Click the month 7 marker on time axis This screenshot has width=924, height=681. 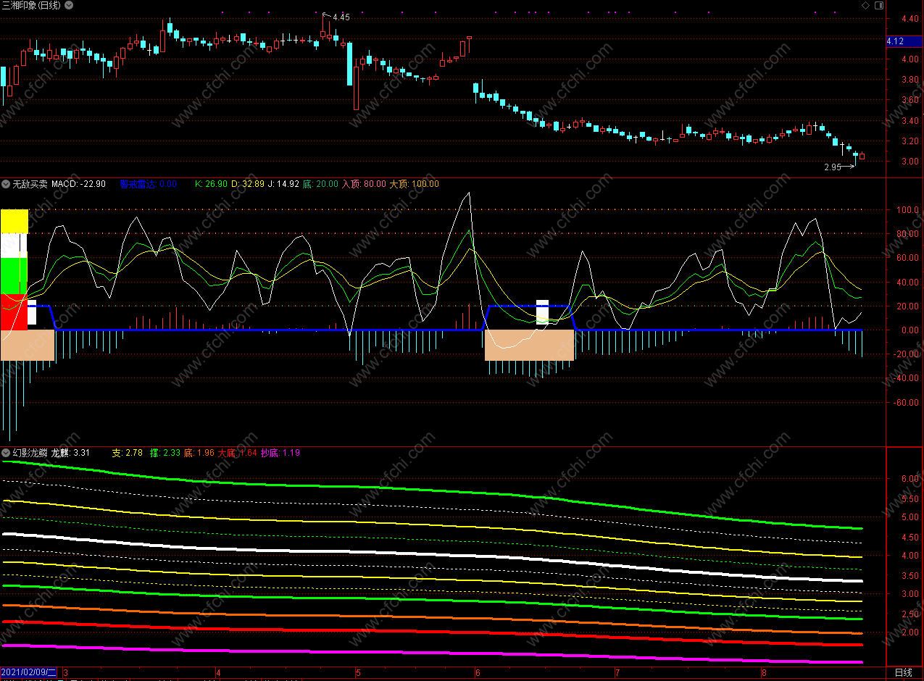point(616,673)
